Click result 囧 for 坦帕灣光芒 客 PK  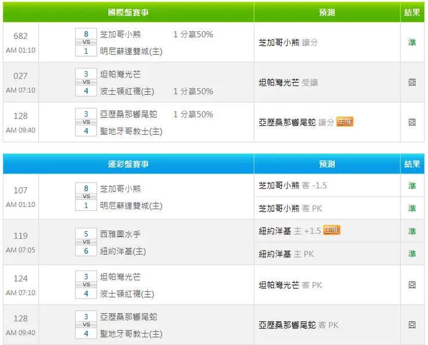click(x=412, y=285)
